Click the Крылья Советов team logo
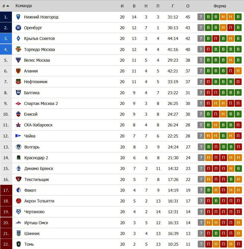This screenshot has height=249, width=244. [x=18, y=38]
